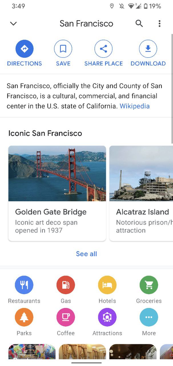Search for Gas stations nearby

(x=66, y=285)
